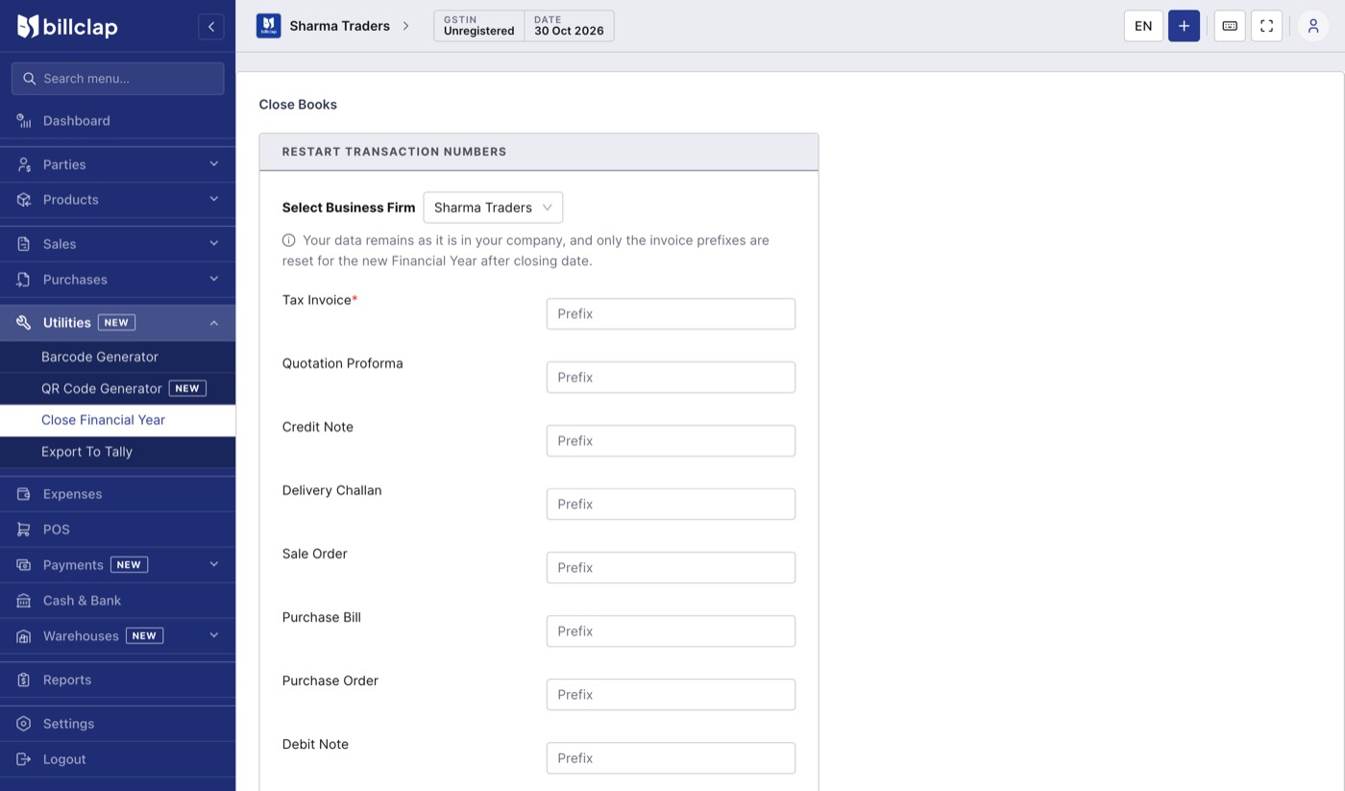Collapse the Utilities menu
The image size is (1345, 791).
click(x=117, y=323)
